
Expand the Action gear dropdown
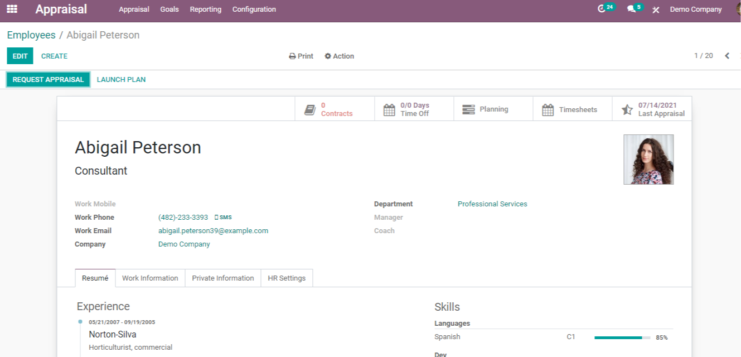[x=340, y=56]
